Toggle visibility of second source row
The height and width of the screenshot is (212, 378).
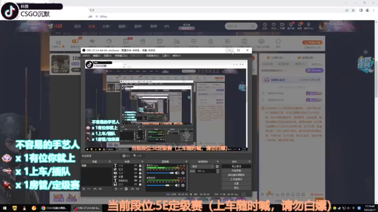pyautogui.click(x=136, y=169)
